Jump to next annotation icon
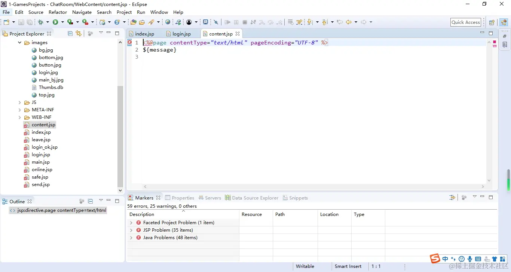 point(310,22)
